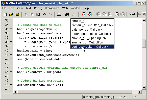The image size is (147, 100).
Task: Open Find with binoculars icon
Action: click(x=67, y=14)
